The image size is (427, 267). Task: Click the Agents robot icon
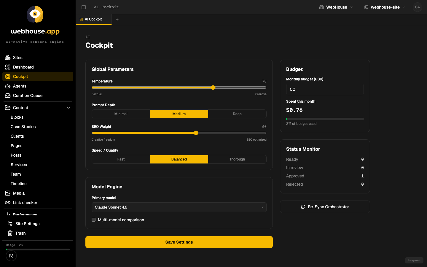(8, 86)
